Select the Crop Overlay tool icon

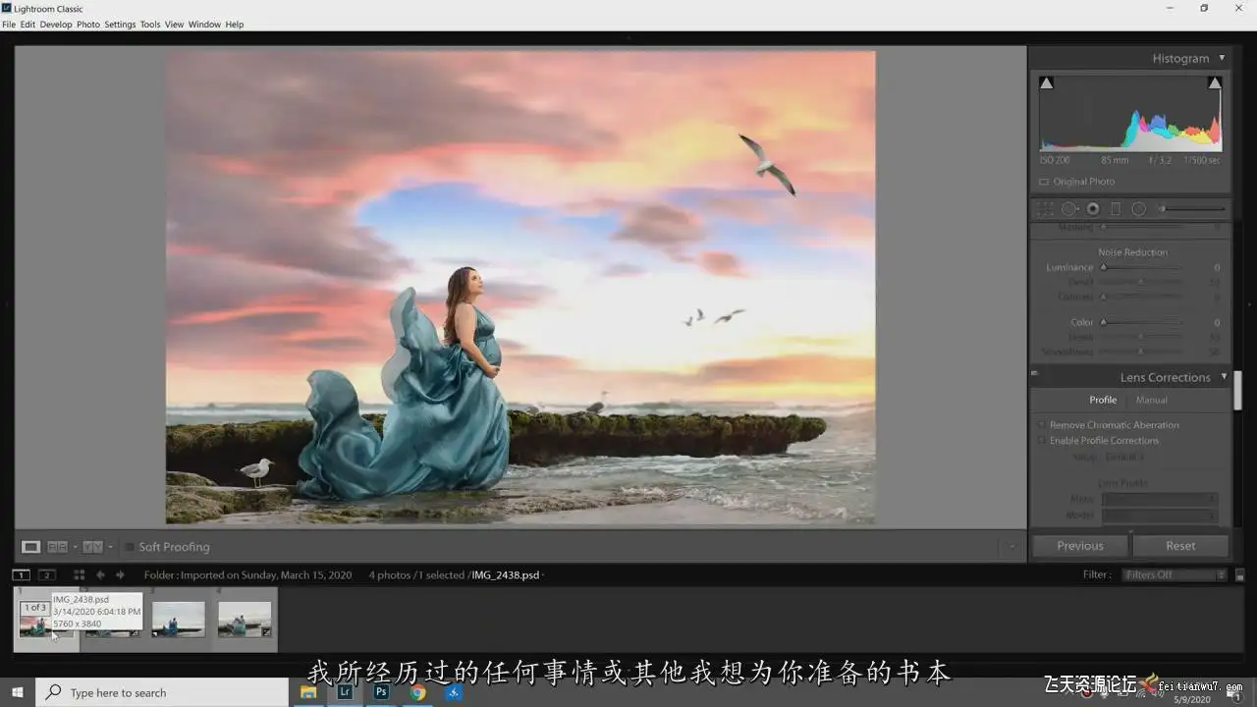[x=1046, y=209]
